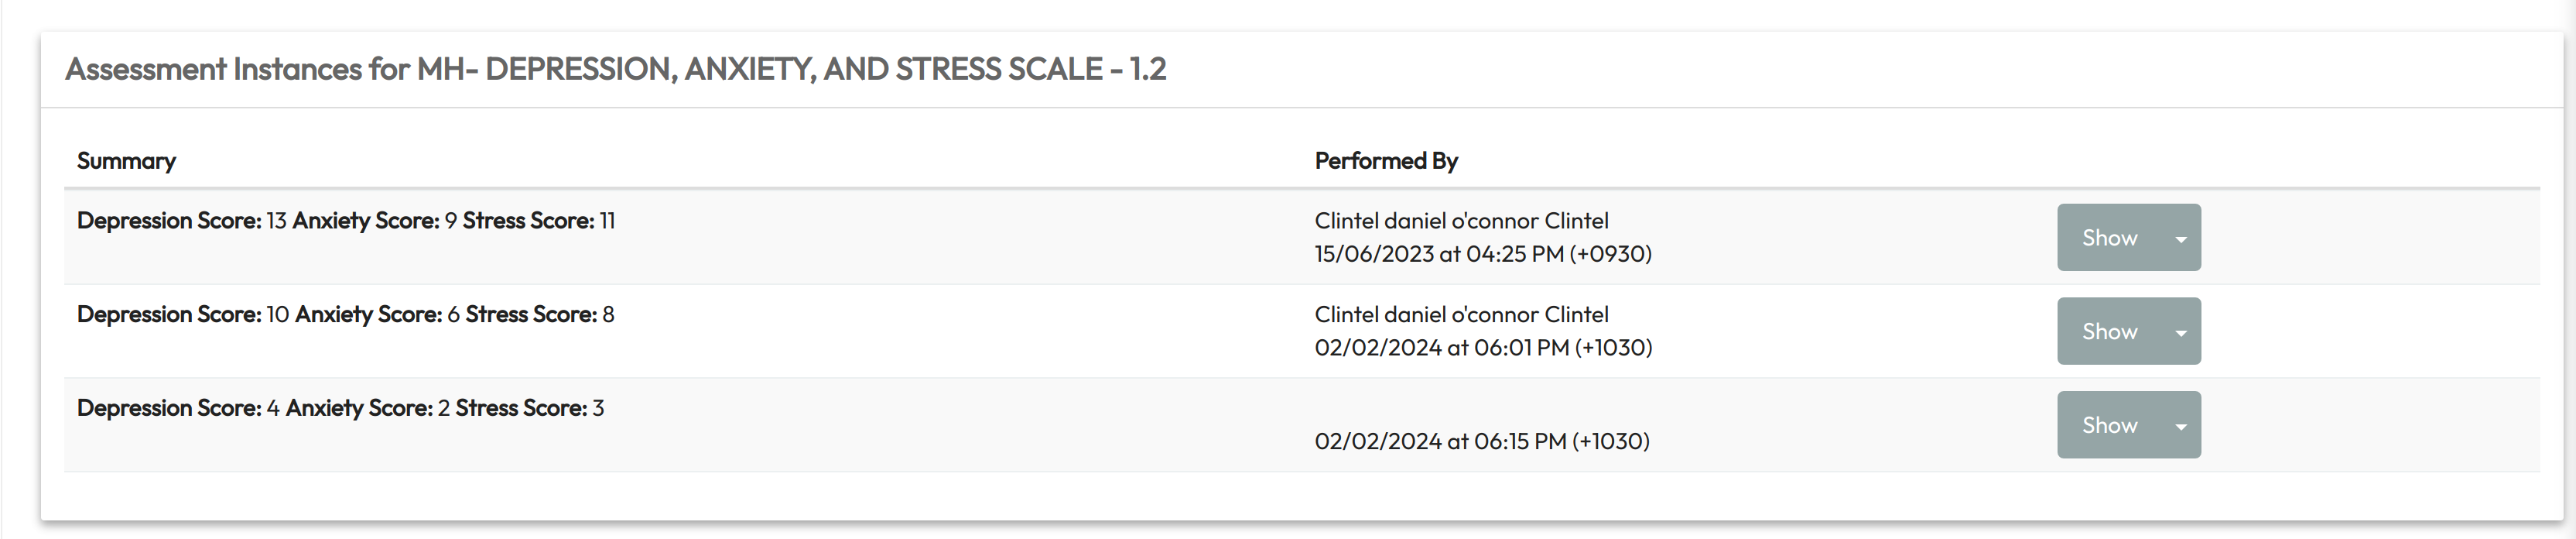Open dropdown caret beside Show for 15/06/2023
This screenshot has height=539, width=2576.
pos(2180,239)
